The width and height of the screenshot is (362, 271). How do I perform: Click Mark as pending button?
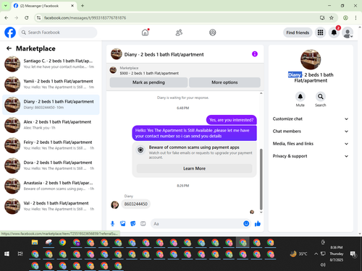click(148, 82)
